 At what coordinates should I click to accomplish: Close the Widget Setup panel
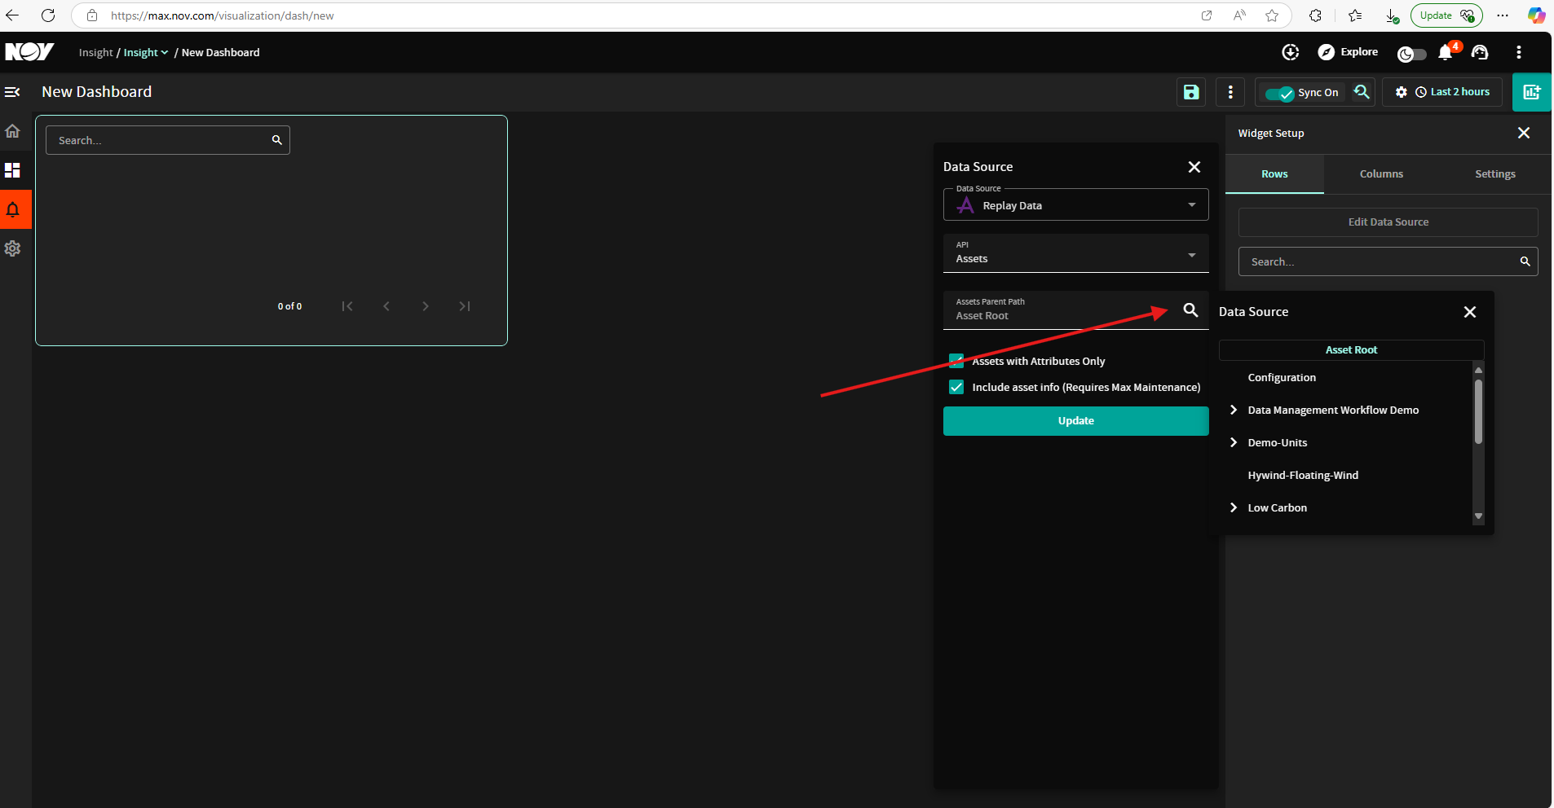coord(1523,133)
